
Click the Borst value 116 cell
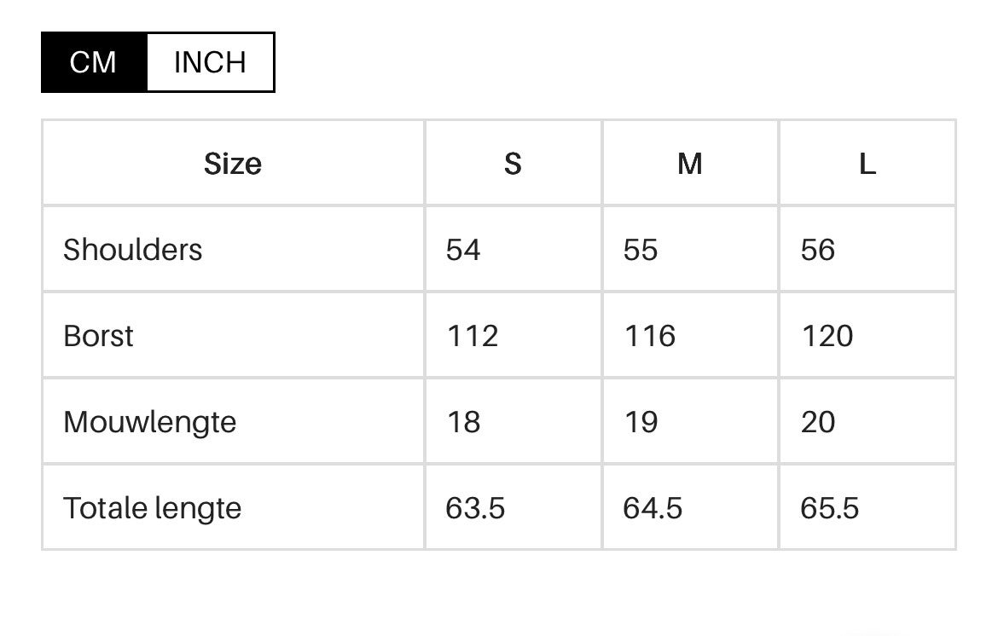click(x=650, y=336)
